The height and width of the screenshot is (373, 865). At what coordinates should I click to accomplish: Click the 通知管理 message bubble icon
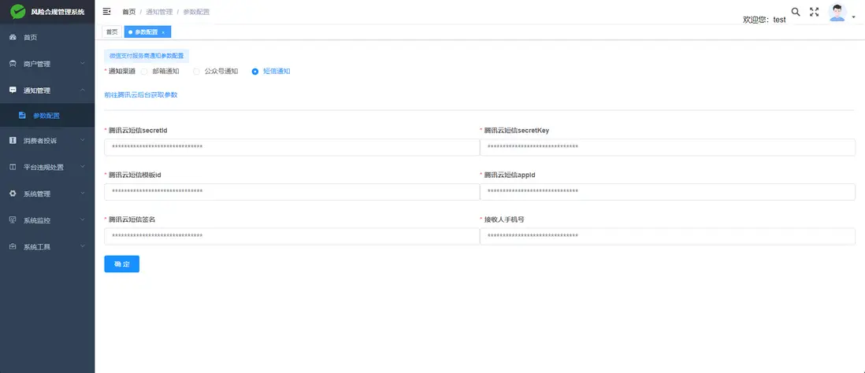pos(13,90)
